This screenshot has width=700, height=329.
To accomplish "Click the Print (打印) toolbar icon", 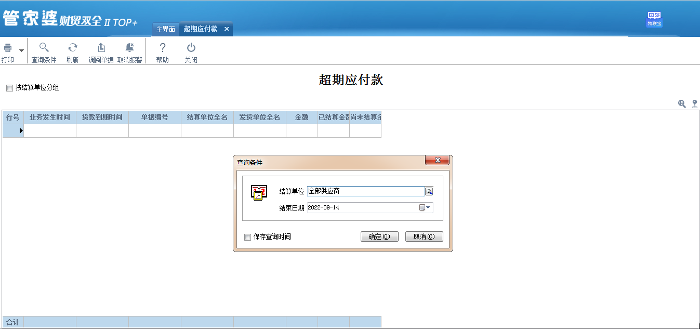I will [x=8, y=48].
